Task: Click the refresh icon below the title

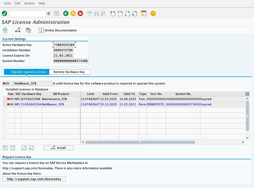Action: click(5, 30)
